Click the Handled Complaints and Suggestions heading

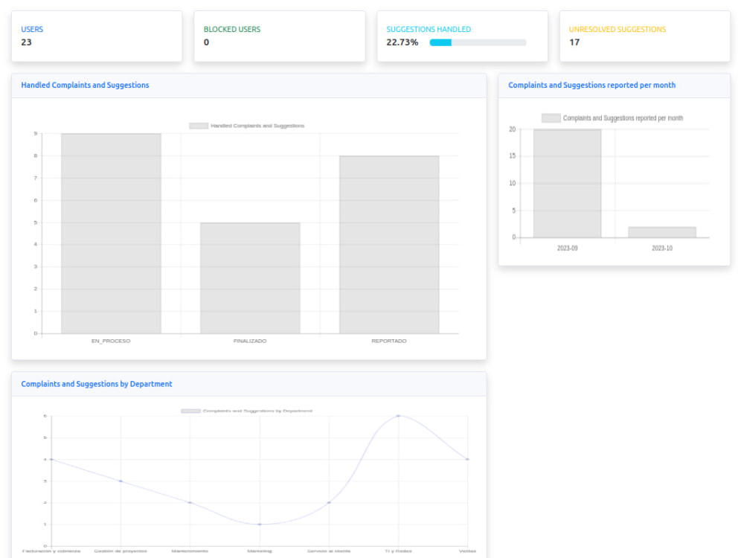tap(85, 85)
